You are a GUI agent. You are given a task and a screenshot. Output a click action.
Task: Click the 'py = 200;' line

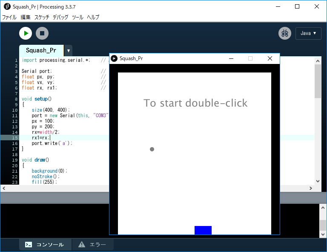point(43,127)
